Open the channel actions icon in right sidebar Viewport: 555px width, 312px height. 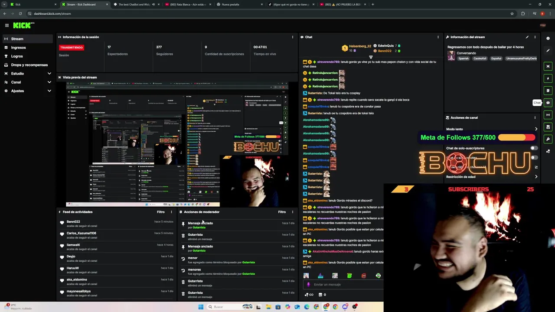(x=548, y=127)
